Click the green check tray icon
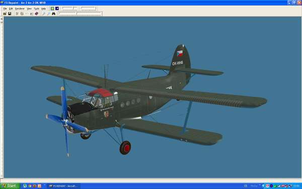The width and height of the screenshot is (302, 189). [x=275, y=186]
